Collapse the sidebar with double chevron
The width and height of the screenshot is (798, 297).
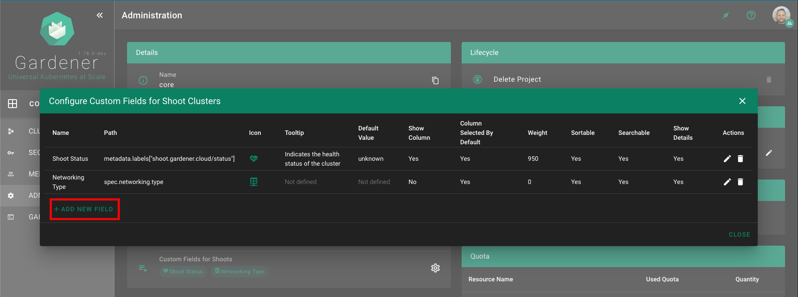[x=100, y=15]
